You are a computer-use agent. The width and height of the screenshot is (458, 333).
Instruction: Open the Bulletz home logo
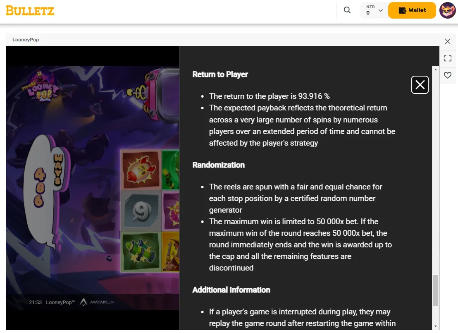pyautogui.click(x=30, y=11)
